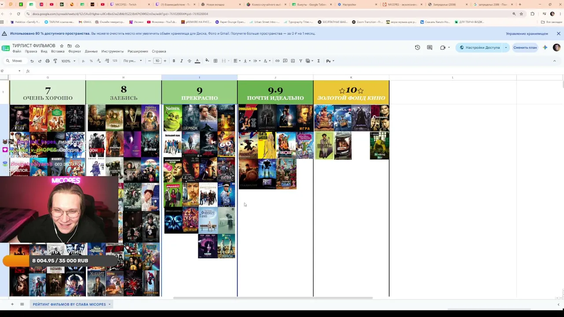This screenshot has width=564, height=317.
Task: Toggle bold formatting
Action: (174, 61)
